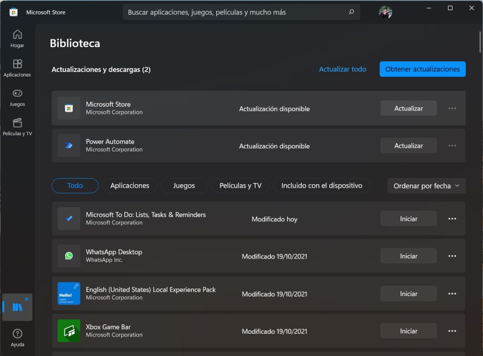Select the Aplicaciones filter tab
The height and width of the screenshot is (356, 483).
pos(130,185)
